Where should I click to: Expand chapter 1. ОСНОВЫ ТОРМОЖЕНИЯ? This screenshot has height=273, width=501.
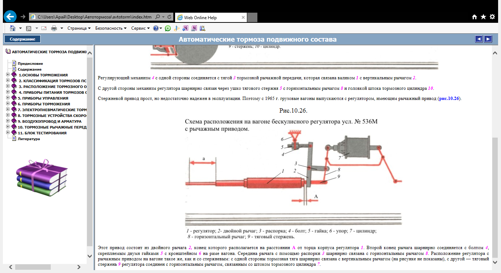click(8, 75)
